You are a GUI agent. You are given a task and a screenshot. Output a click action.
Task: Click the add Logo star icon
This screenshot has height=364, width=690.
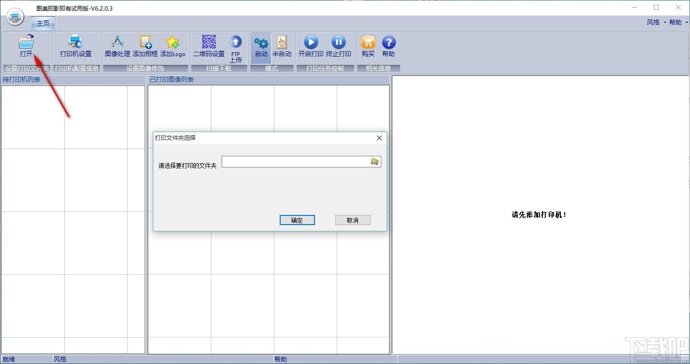tap(173, 43)
